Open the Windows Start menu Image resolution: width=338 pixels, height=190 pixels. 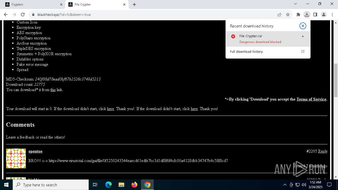[6, 185]
